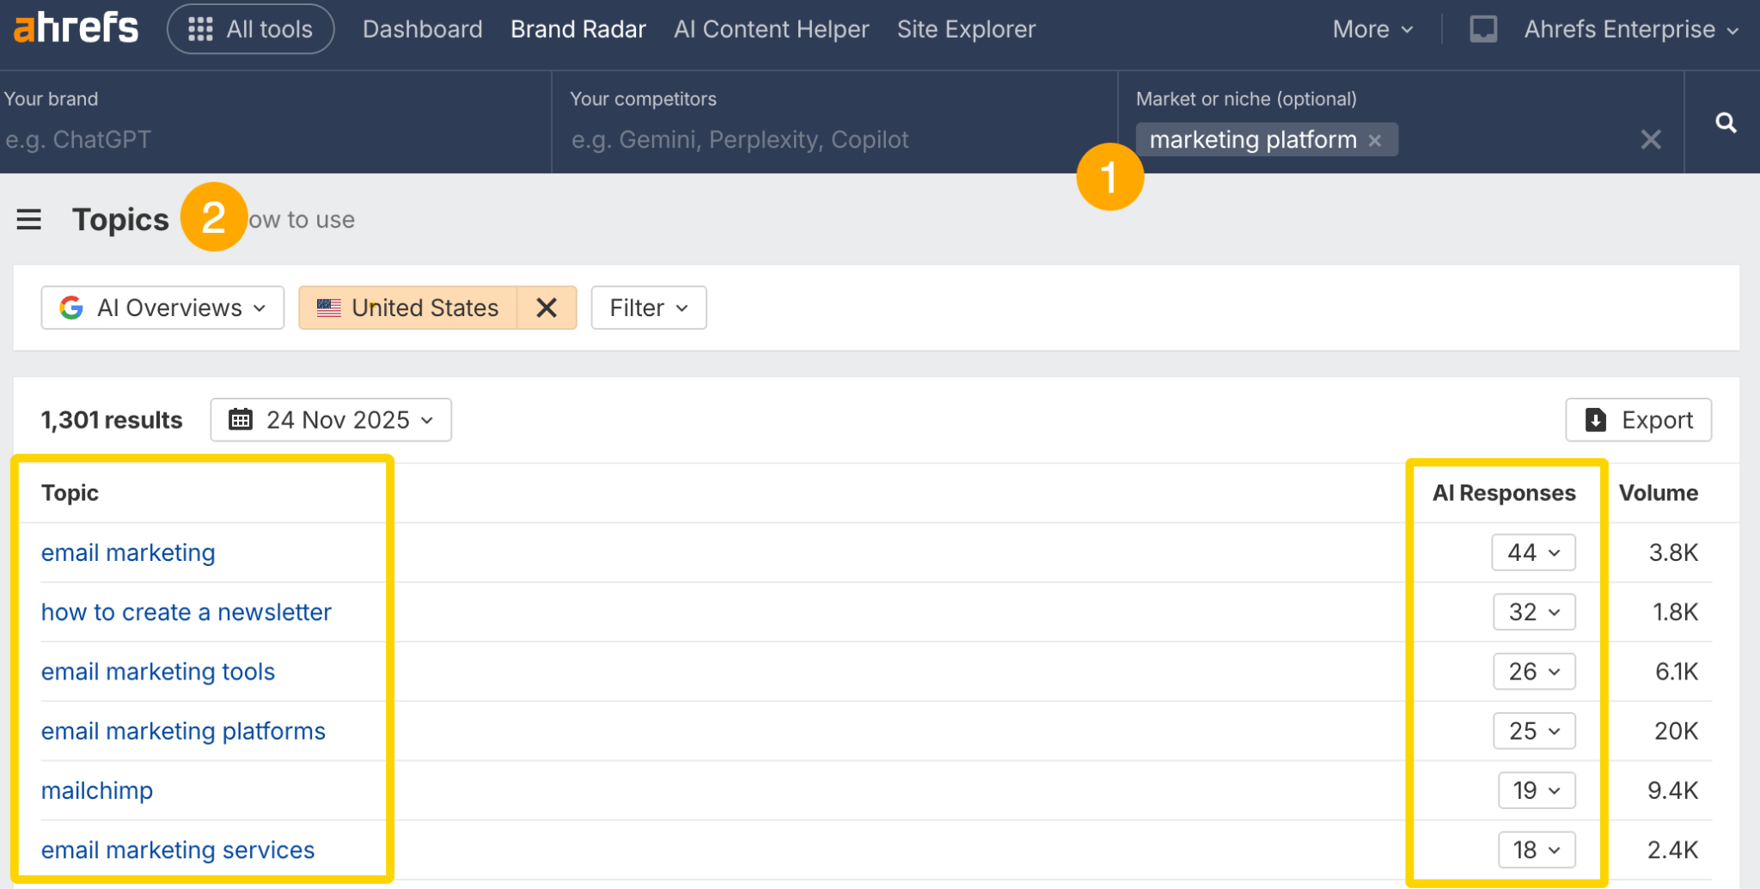Open the More menu
Screen dimensions: 1760x889
(1372, 29)
